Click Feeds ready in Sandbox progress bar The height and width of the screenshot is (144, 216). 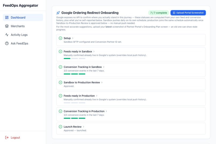(x=75, y=58)
